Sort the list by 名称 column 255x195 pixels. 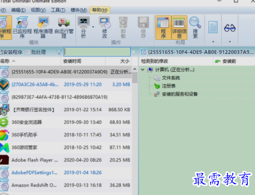tap(30, 61)
